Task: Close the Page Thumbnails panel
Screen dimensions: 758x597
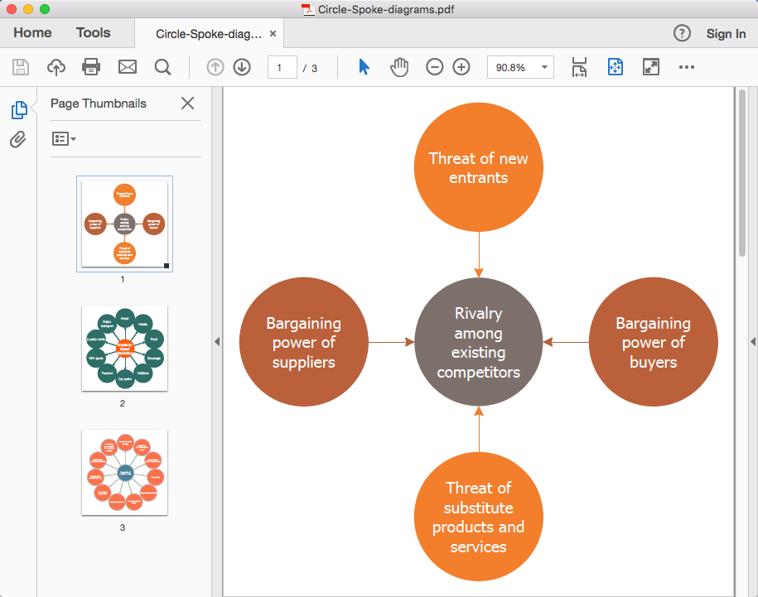Action: pyautogui.click(x=188, y=104)
